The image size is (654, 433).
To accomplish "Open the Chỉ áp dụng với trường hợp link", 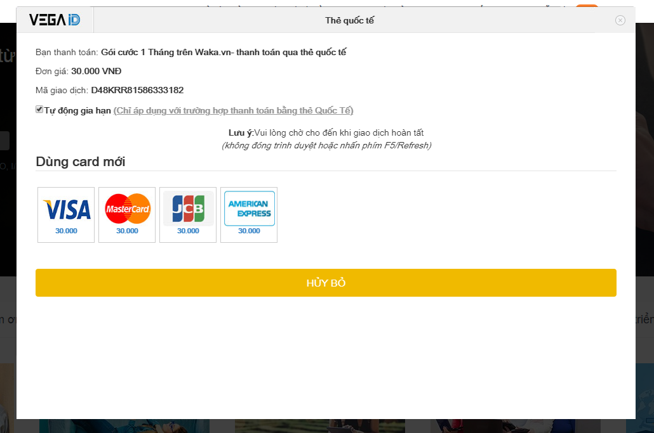I will coord(233,110).
